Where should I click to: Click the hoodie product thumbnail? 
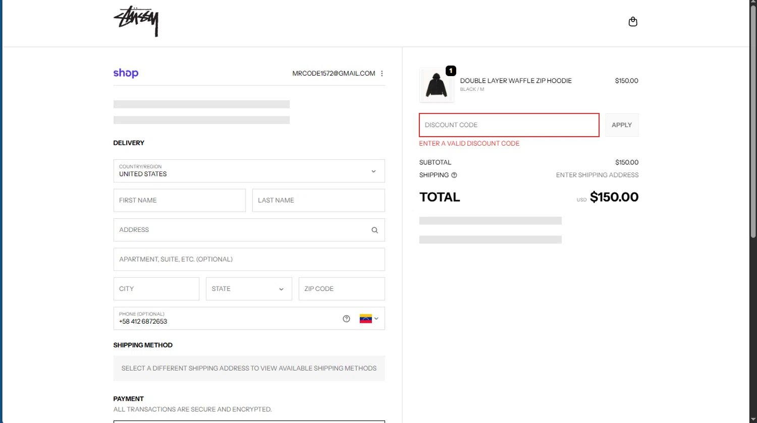coord(437,85)
